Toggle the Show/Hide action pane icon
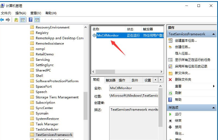The height and width of the screenshot is (140, 218). point(37,20)
